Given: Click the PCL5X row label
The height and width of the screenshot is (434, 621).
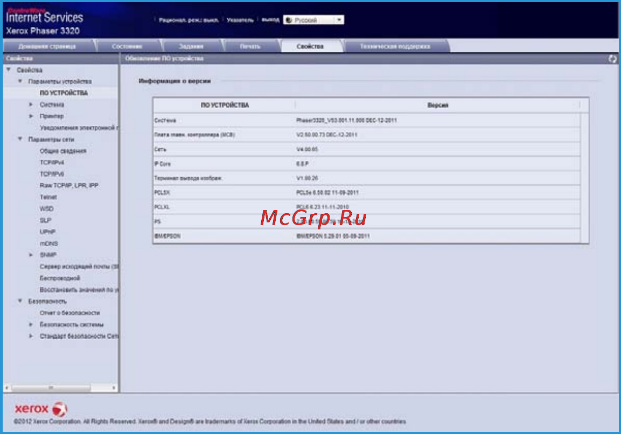Looking at the screenshot, I should [x=162, y=192].
